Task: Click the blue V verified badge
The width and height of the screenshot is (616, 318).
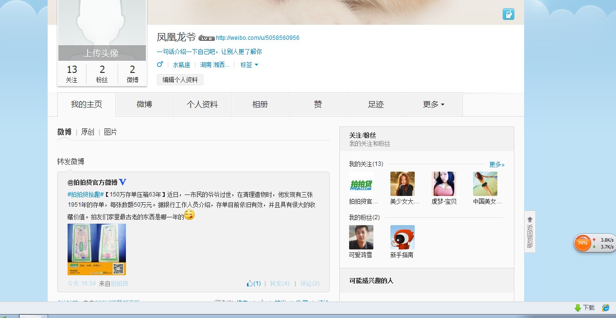Action: point(123,182)
